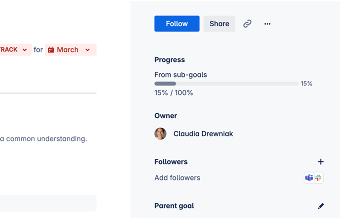Copy link using the chain icon
The width and height of the screenshot is (341, 218).
[x=247, y=24]
